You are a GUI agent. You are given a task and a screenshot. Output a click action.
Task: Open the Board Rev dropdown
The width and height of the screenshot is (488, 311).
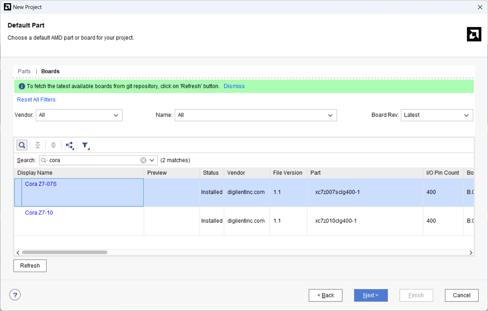pos(437,115)
